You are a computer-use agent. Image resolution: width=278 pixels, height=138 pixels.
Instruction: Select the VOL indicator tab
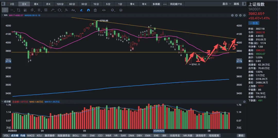coord(6,135)
